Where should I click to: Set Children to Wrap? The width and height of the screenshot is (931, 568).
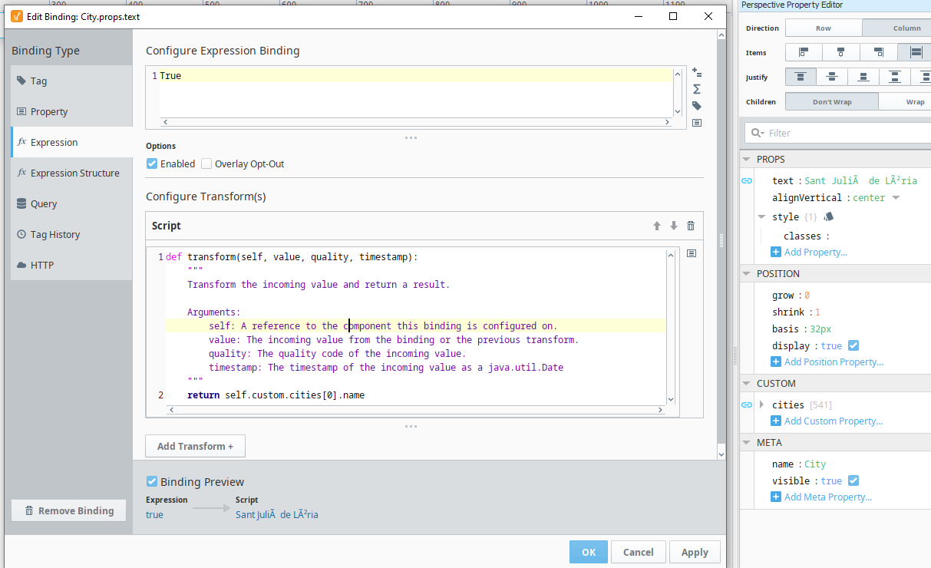[x=905, y=102]
